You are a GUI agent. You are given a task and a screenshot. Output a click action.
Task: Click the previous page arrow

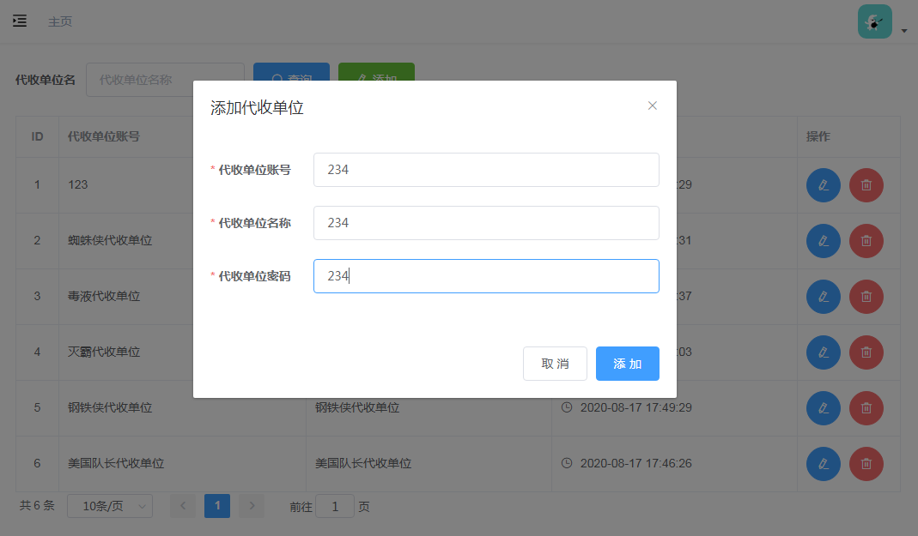click(x=183, y=506)
